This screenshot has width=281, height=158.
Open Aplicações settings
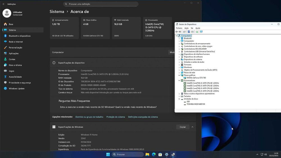pos(23,53)
